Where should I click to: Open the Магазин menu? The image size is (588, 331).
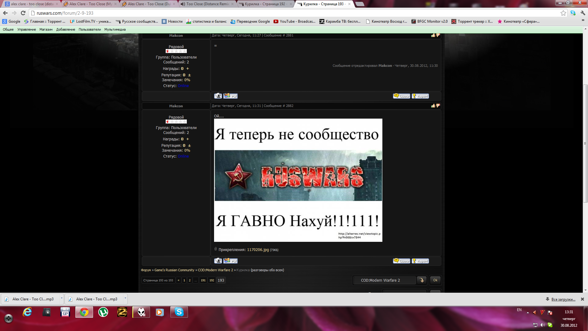coord(46,29)
